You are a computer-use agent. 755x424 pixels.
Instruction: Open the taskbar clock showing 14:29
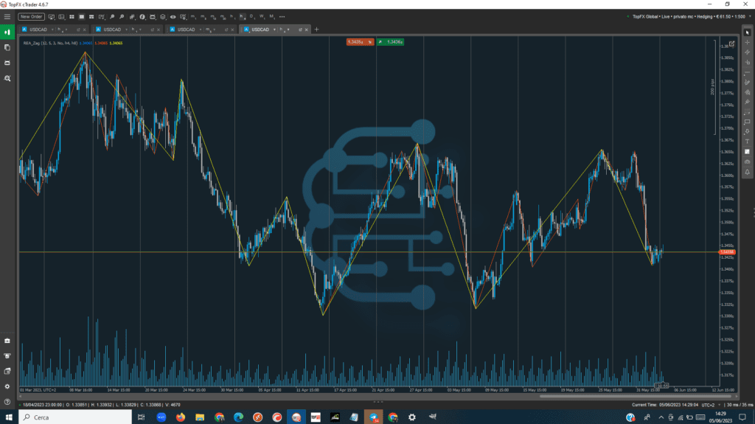[720, 417]
